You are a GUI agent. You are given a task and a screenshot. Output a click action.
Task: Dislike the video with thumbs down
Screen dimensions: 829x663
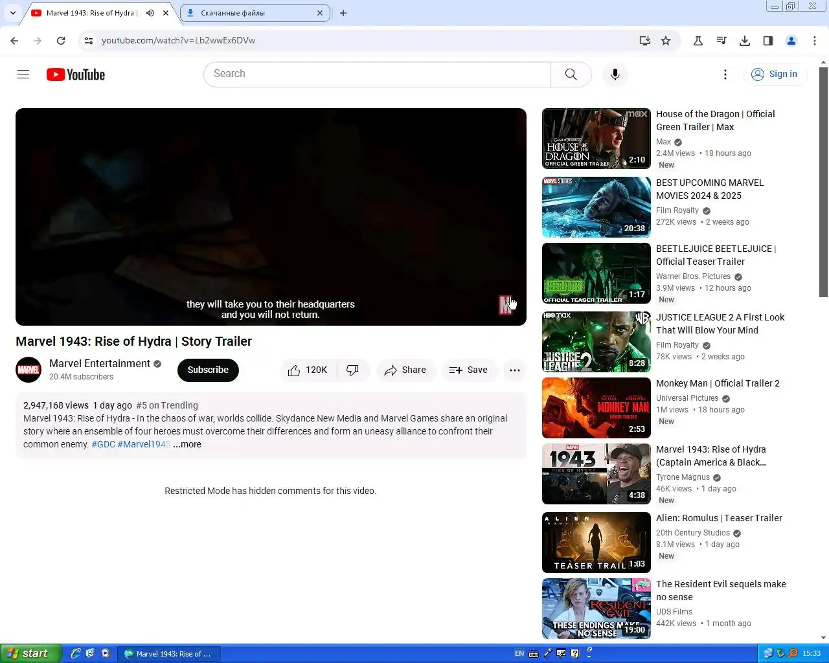353,370
